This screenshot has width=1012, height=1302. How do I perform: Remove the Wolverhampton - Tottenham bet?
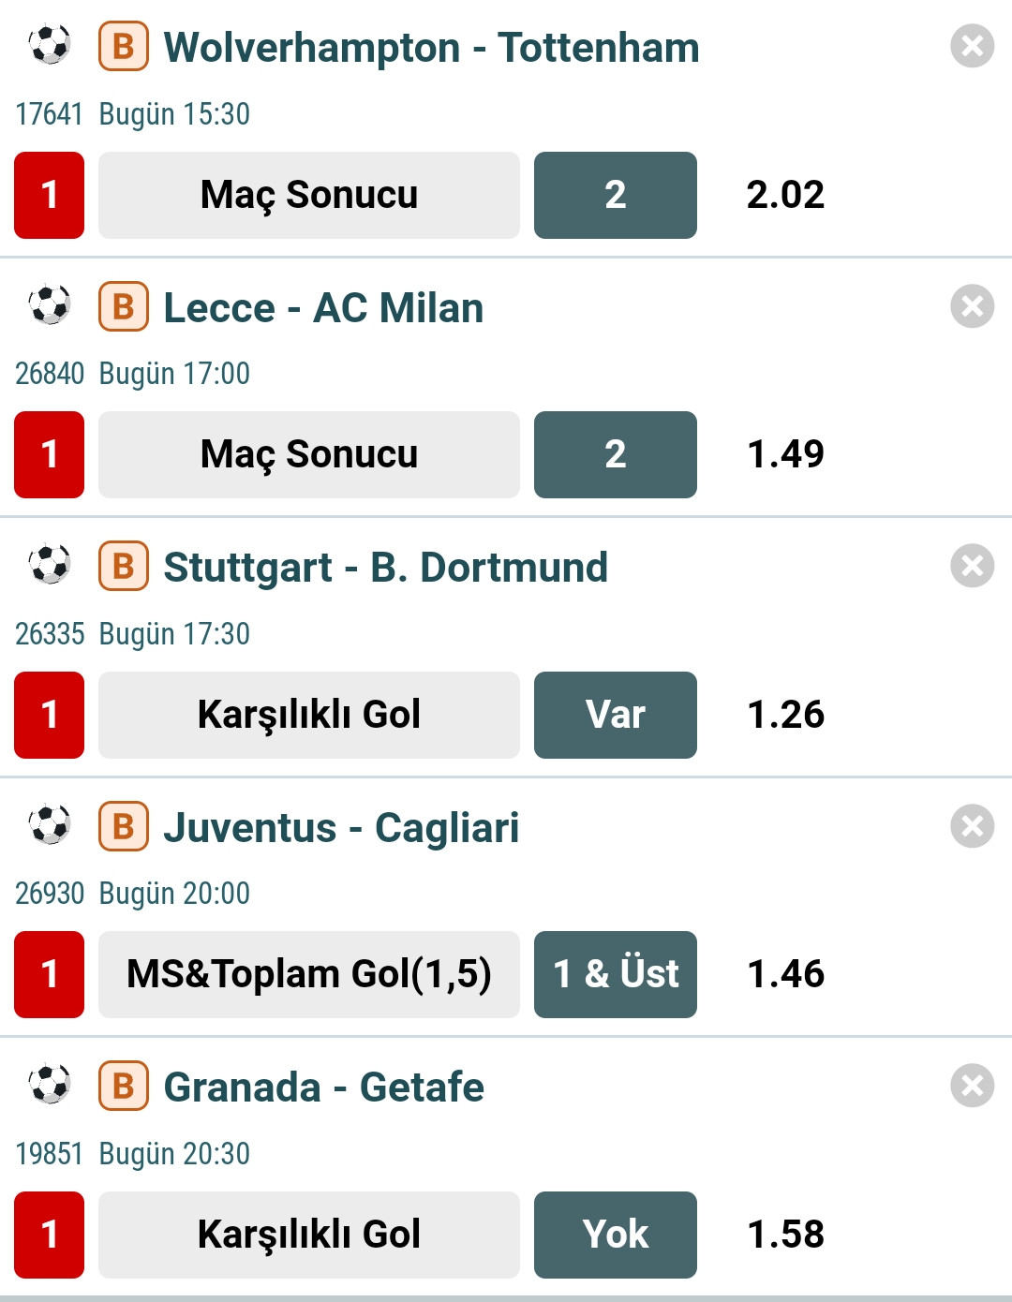point(972,46)
